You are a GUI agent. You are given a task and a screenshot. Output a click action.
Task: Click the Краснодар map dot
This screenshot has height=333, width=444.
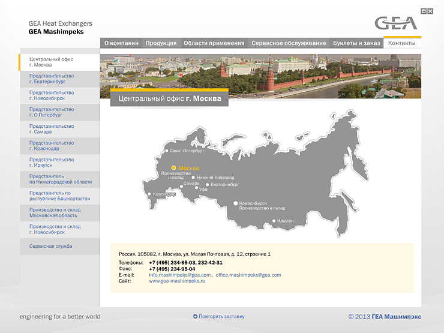point(149,194)
